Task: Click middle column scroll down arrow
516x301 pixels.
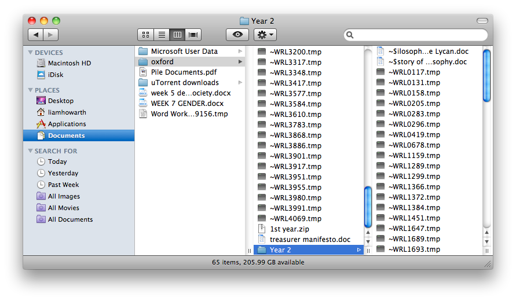Action: (368, 241)
